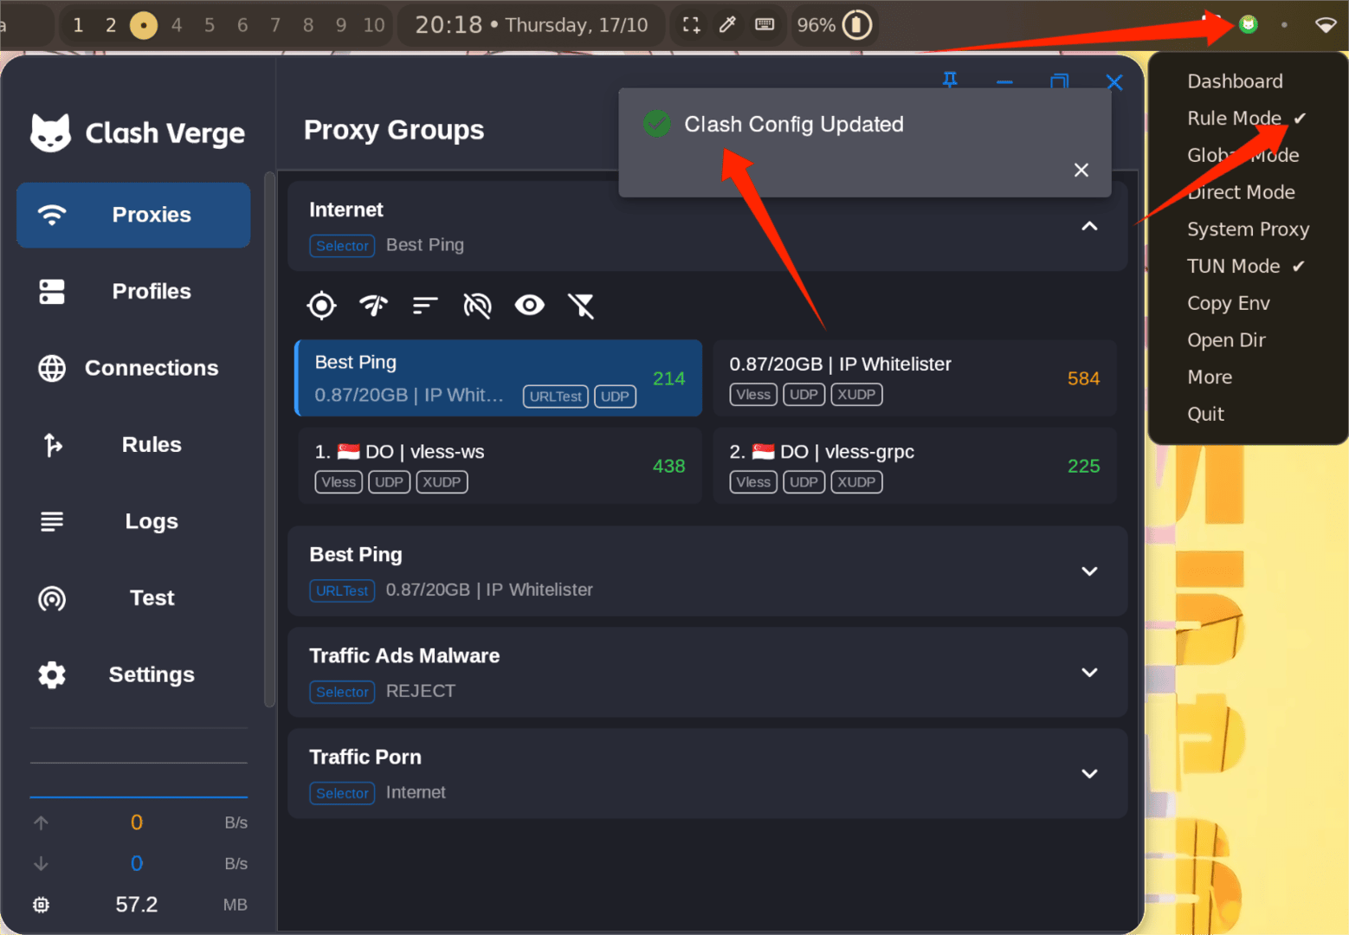Toggle proxy detail visibility eye icon

[529, 305]
